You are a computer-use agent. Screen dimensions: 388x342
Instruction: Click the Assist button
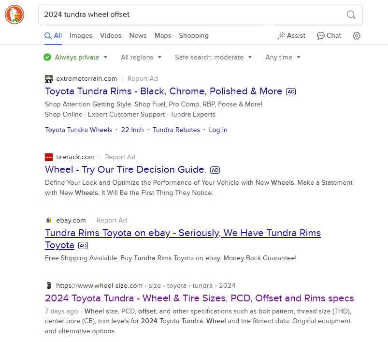click(x=291, y=36)
